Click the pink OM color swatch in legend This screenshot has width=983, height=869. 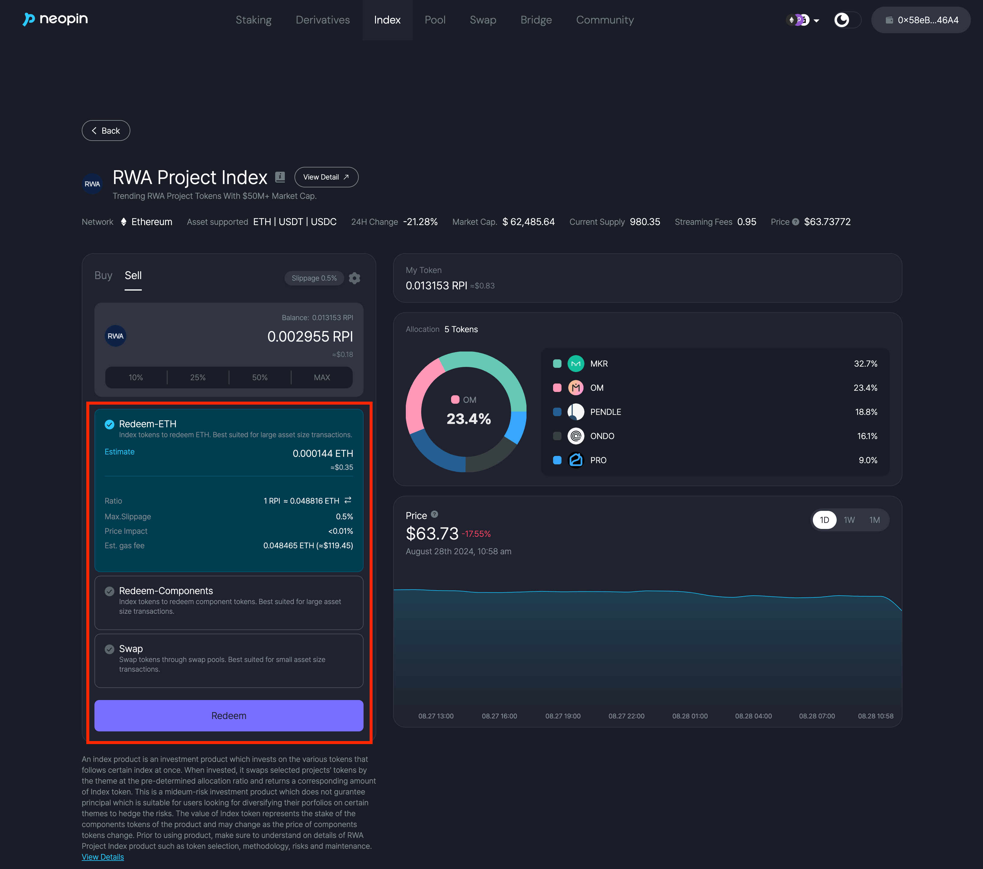pos(557,388)
